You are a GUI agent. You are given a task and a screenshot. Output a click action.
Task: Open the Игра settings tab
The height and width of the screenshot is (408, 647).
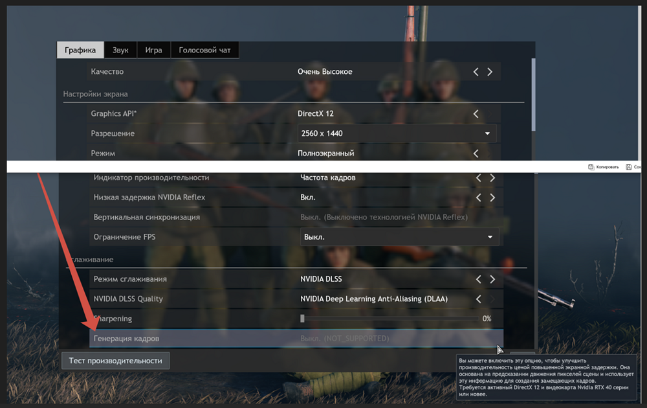(x=153, y=50)
